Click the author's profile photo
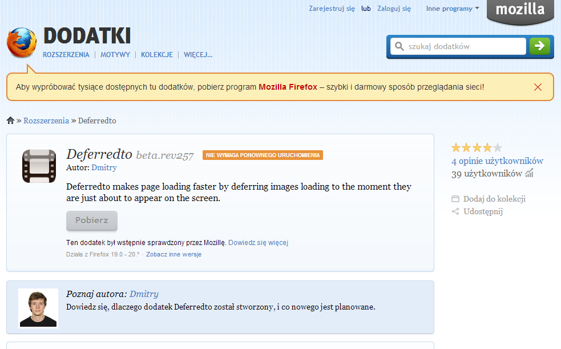This screenshot has height=349, width=561. tap(38, 308)
